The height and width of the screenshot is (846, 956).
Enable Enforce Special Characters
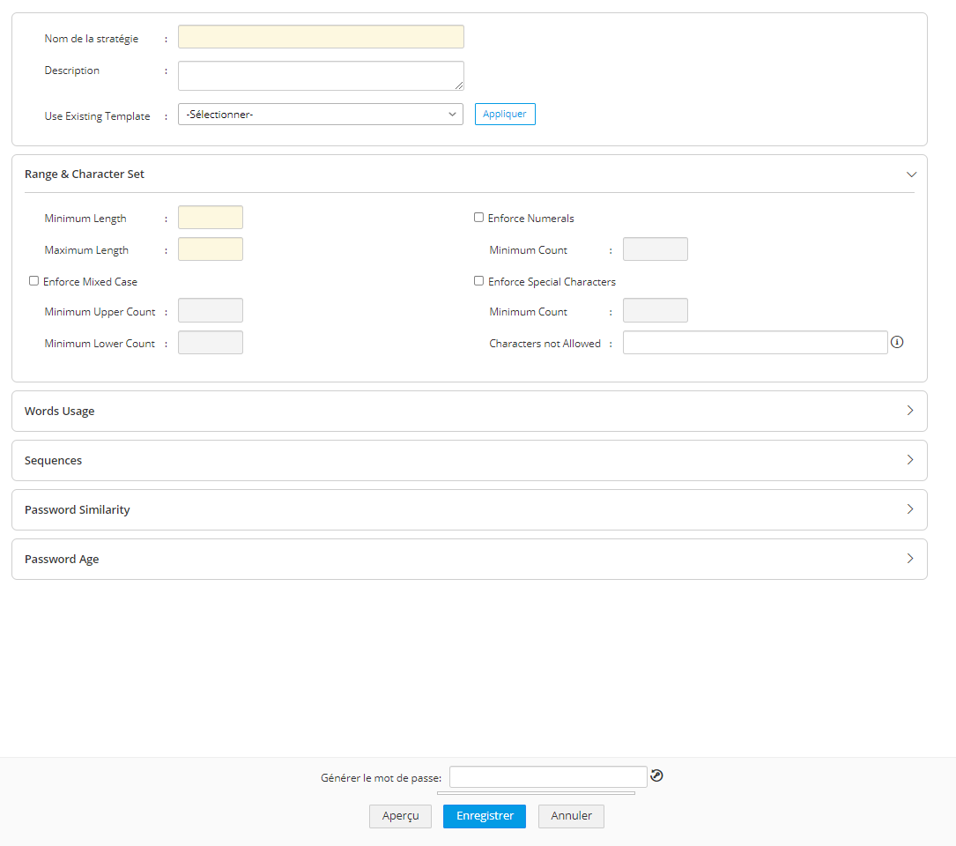pos(478,280)
